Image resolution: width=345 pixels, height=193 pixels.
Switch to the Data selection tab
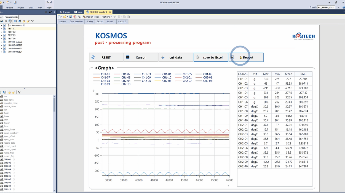coord(76,22)
